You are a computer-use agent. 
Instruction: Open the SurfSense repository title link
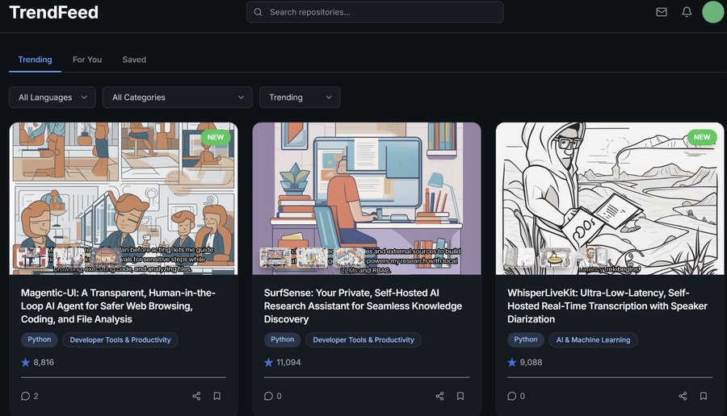363,306
